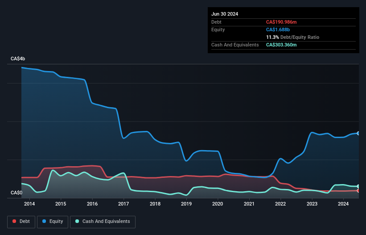Click the red Debt legend dot
This screenshot has height=235, width=366.
(x=14, y=221)
